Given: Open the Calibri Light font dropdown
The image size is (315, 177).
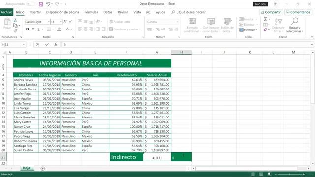Looking at the screenshot, I should pos(49,22).
